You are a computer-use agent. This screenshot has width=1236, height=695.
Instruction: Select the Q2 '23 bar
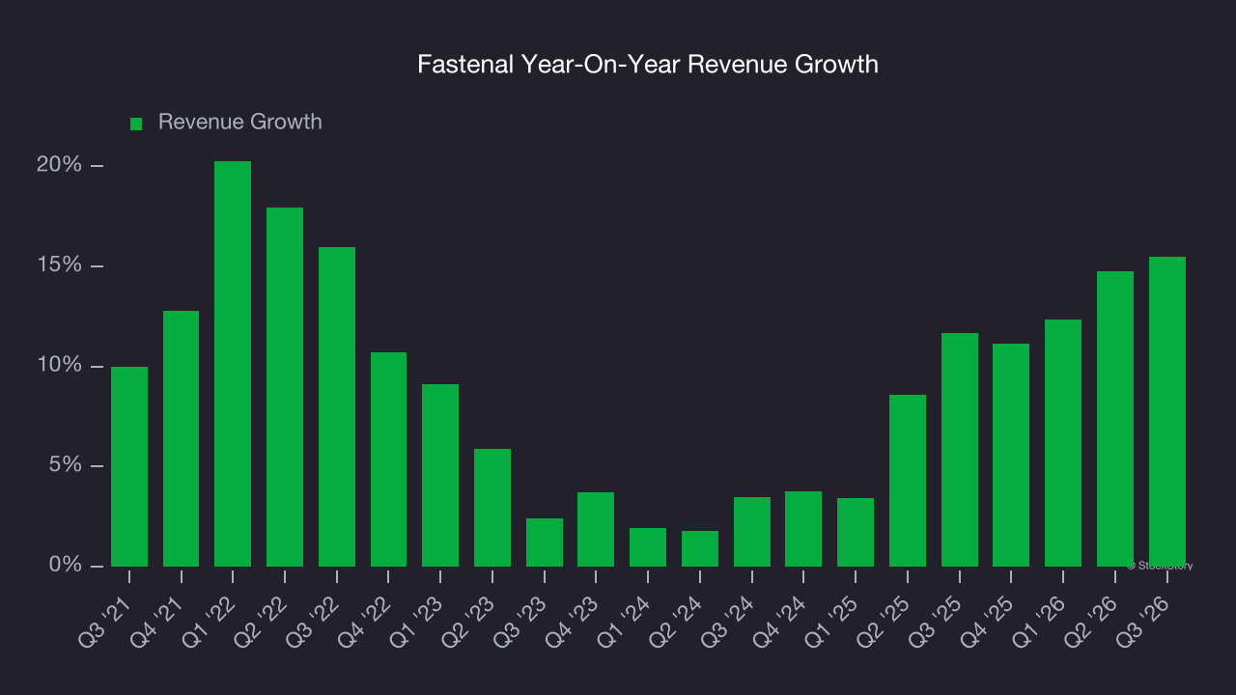[x=492, y=508]
